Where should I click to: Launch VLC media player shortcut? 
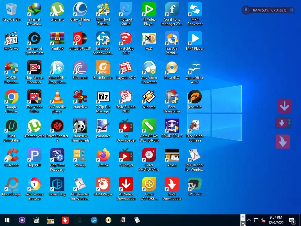pos(57,102)
